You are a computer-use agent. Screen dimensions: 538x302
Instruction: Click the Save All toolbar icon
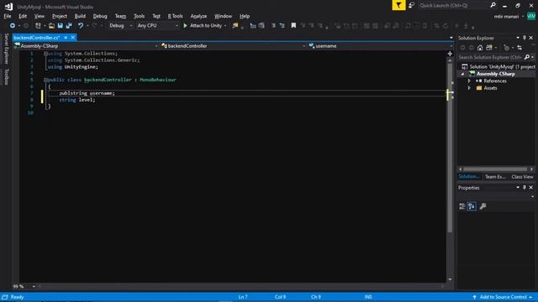point(69,26)
